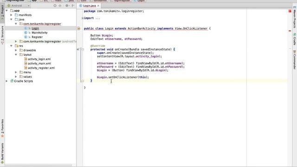Jump to the red error stripe marker
The image size is (297, 167).
290,31
